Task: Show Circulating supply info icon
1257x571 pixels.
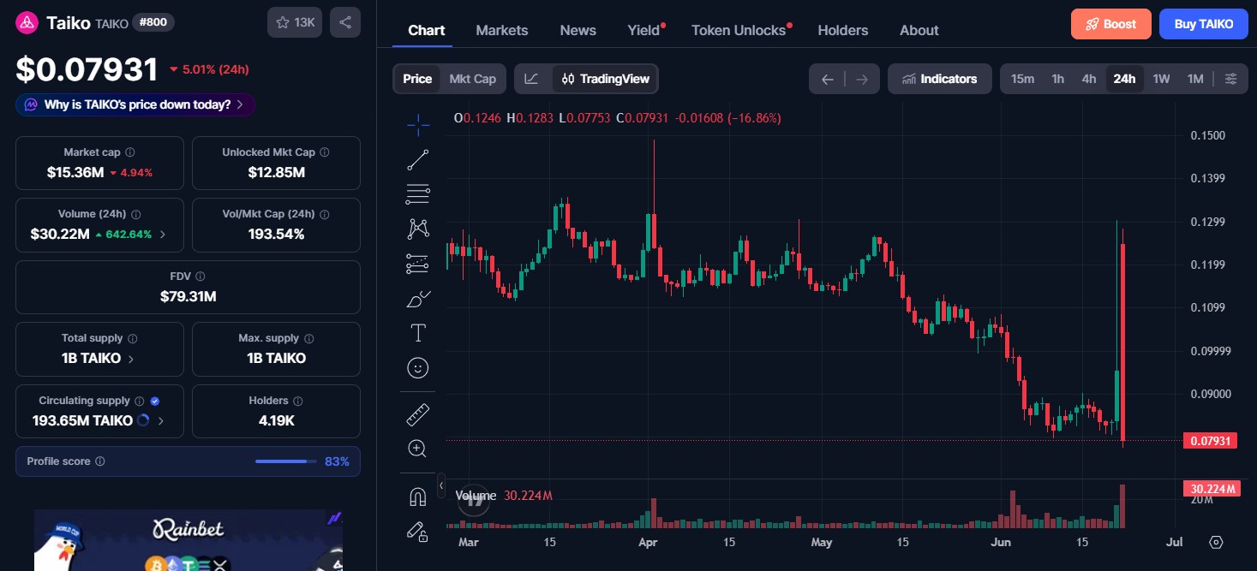Action: pyautogui.click(x=140, y=401)
